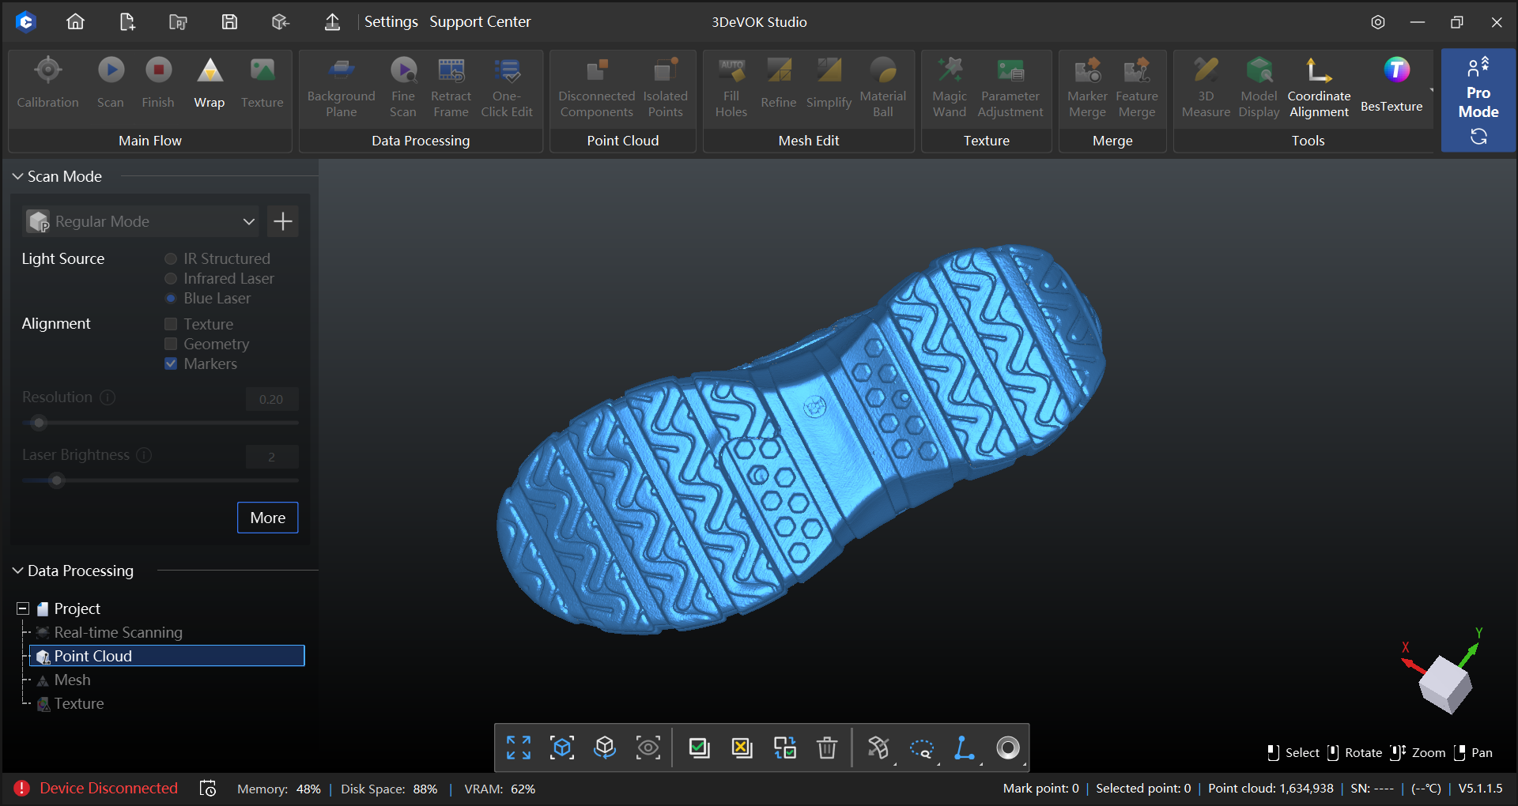This screenshot has height=806, width=1518.
Task: Open the Regular Mode dropdown
Action: pos(142,221)
